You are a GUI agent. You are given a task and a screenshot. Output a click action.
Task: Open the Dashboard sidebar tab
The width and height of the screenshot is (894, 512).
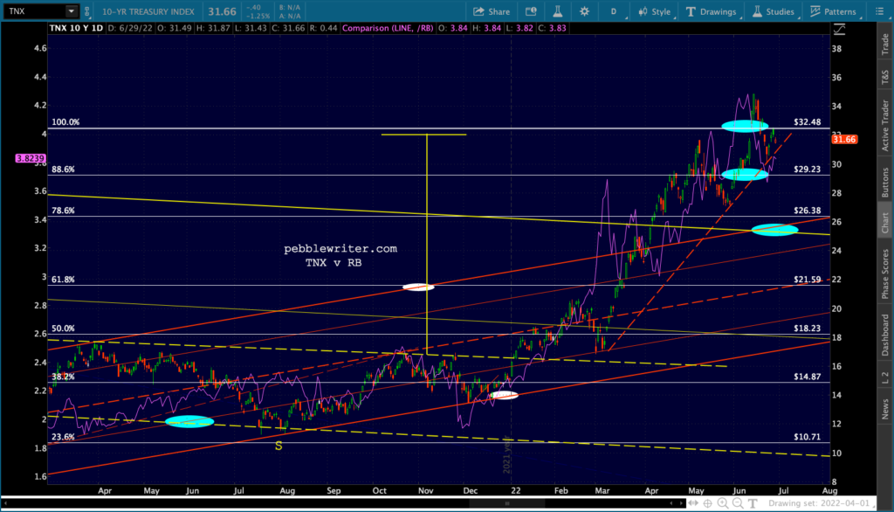click(885, 335)
